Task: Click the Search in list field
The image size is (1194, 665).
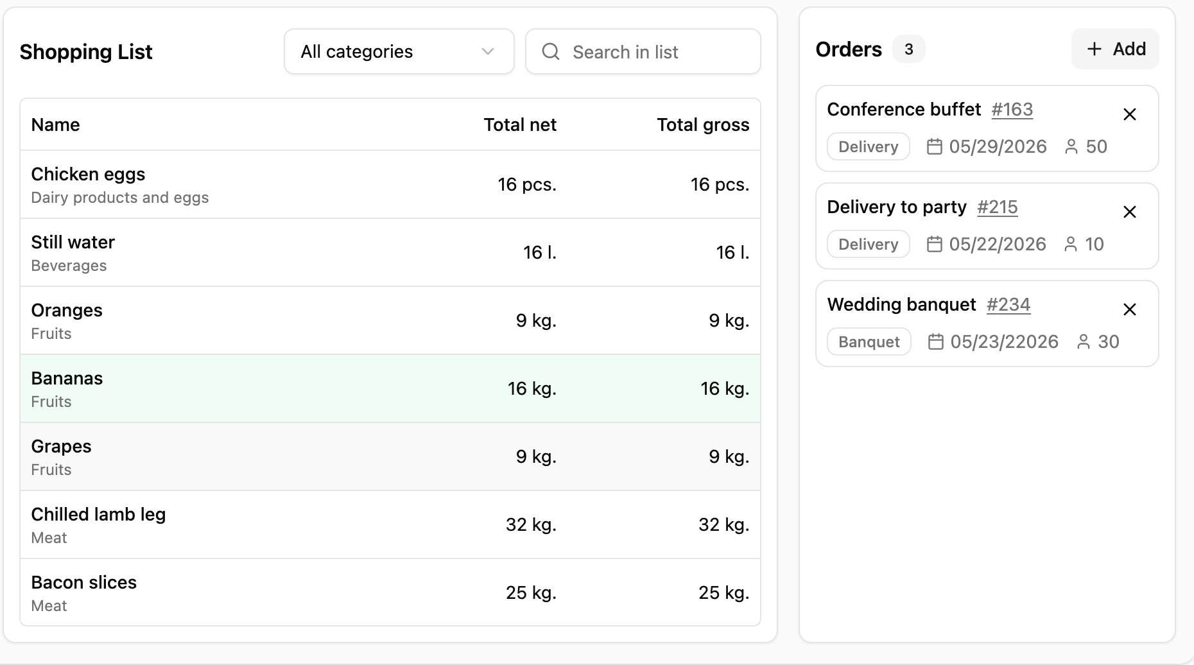Action: coord(643,51)
